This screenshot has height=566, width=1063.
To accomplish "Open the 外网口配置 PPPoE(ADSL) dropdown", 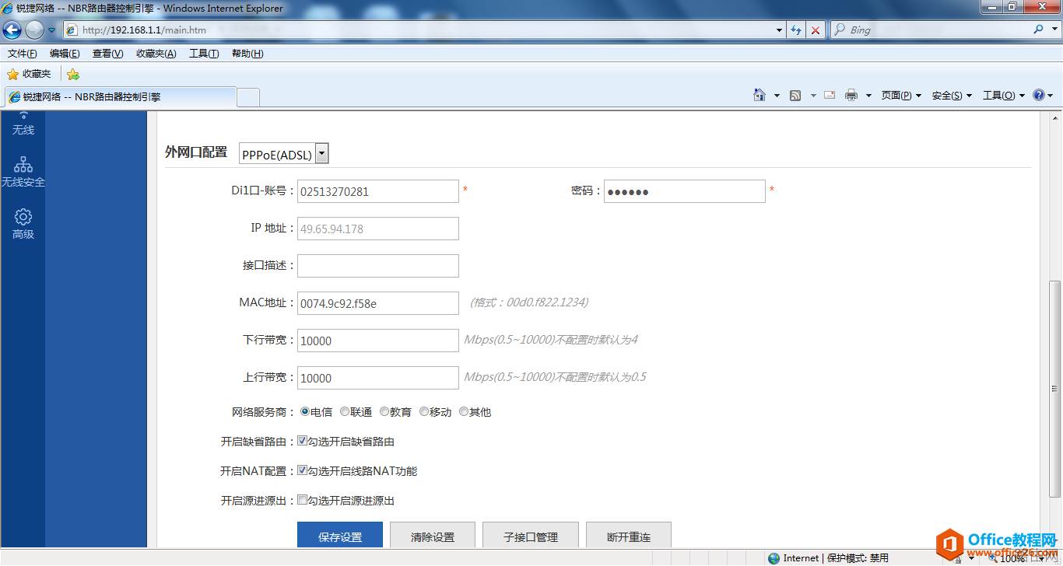I will pyautogui.click(x=283, y=154).
